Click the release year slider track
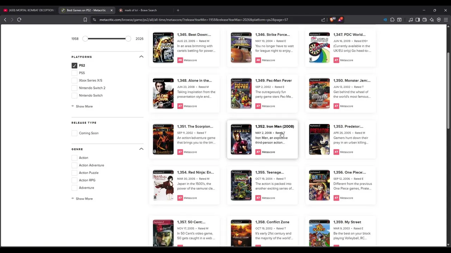The height and width of the screenshot is (253, 451). point(106,39)
